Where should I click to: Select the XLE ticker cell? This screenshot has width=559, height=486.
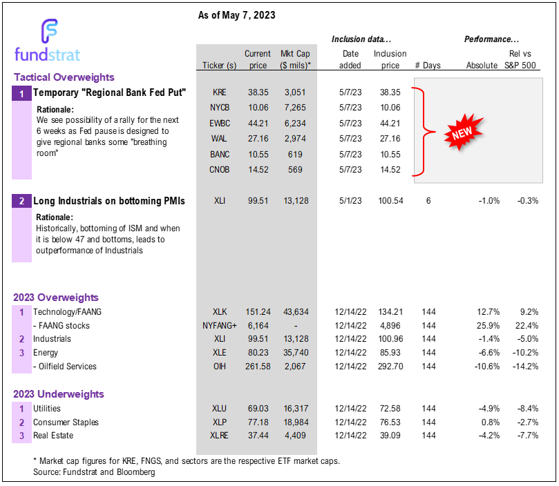point(220,353)
